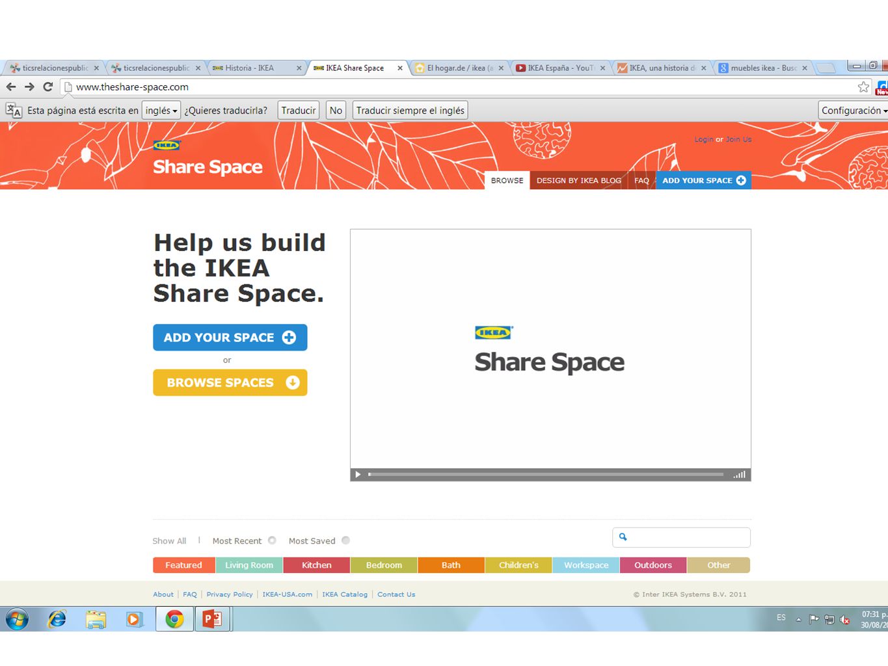Click the big blue ADD YOUR SPACE button
This screenshot has height=666, width=888.
pyautogui.click(x=230, y=338)
